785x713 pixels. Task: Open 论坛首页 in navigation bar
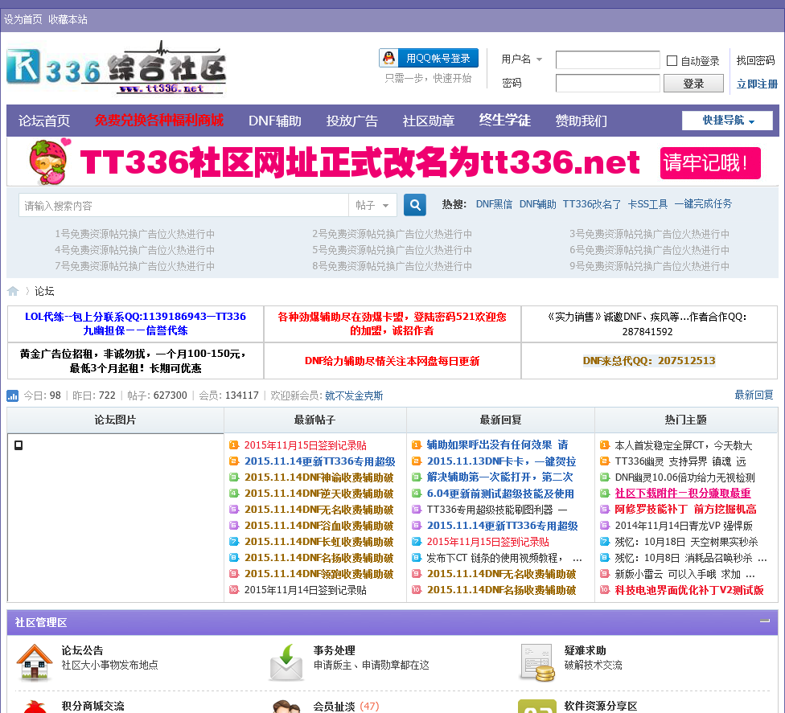(x=44, y=121)
